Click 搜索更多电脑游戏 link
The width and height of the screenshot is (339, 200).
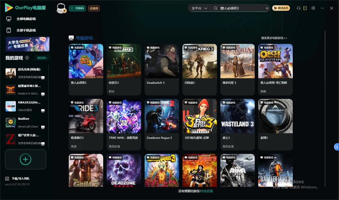(x=274, y=38)
